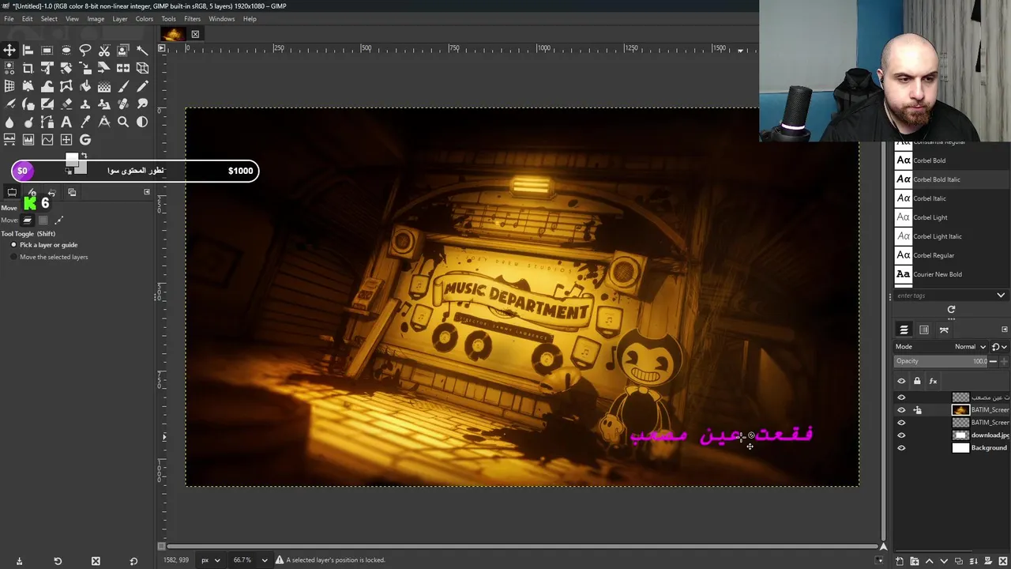This screenshot has height=569, width=1011.
Task: Select the Color Picker eyedropper tool
Action: [85, 122]
